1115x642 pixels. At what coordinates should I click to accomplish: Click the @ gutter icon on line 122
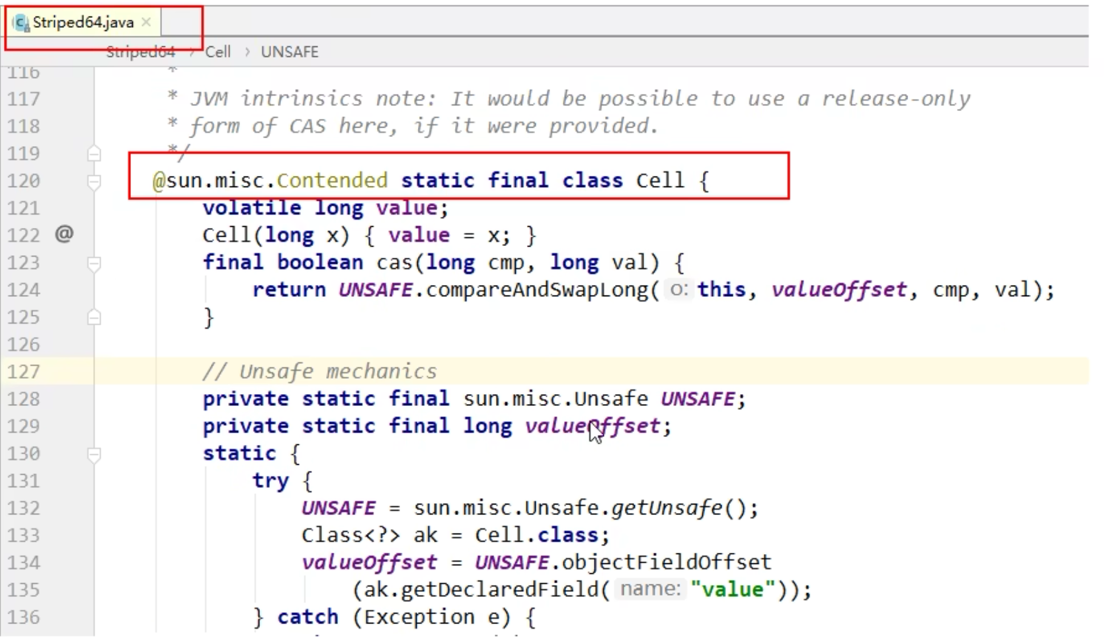[64, 234]
